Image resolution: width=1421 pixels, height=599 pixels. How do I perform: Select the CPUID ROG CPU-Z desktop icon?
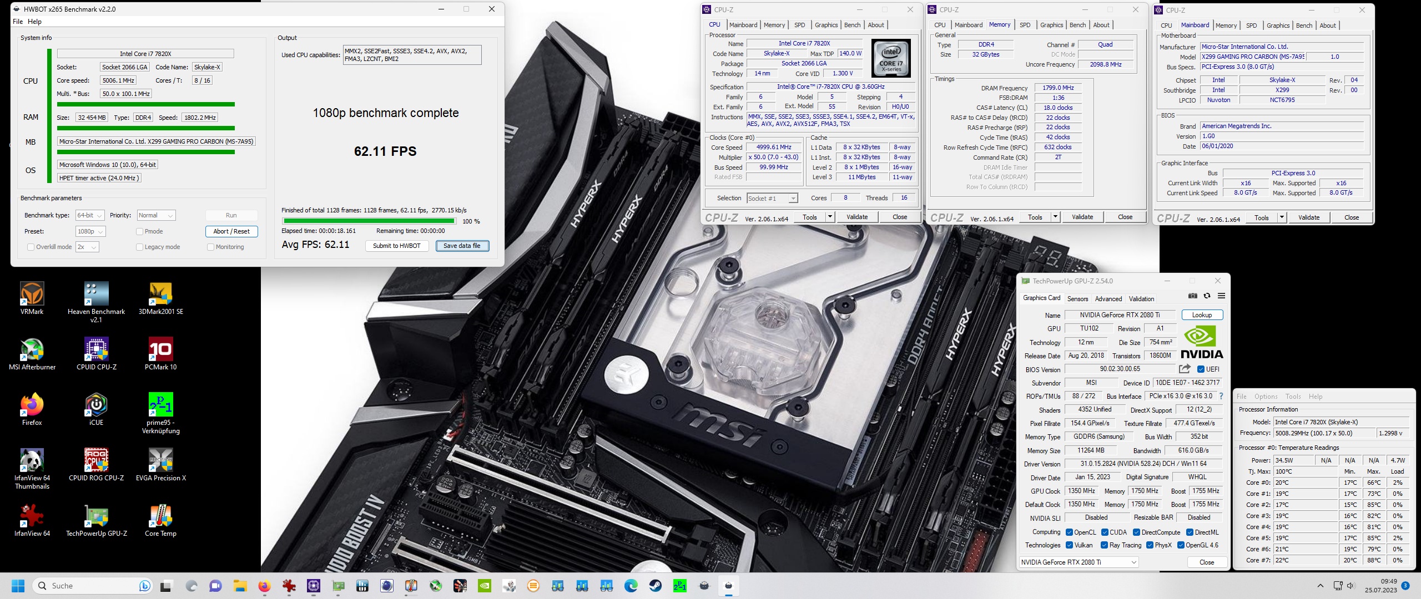point(96,465)
